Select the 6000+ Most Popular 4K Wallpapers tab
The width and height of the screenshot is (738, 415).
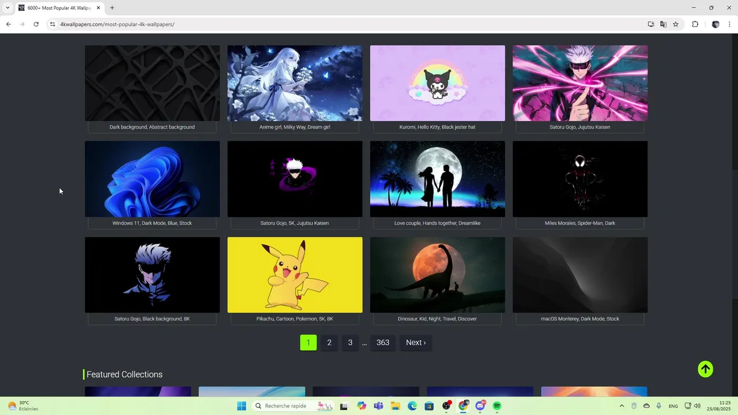(59, 8)
